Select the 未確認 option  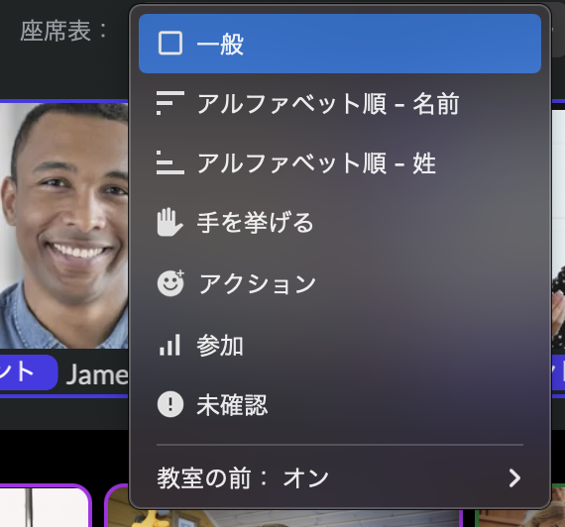coord(340,404)
